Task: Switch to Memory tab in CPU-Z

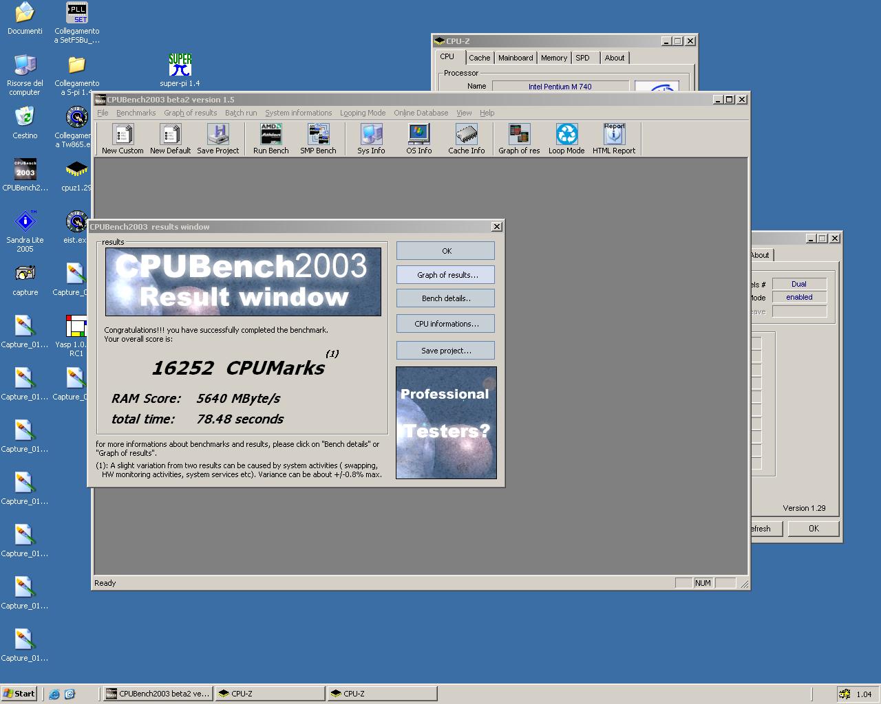Action: [554, 58]
